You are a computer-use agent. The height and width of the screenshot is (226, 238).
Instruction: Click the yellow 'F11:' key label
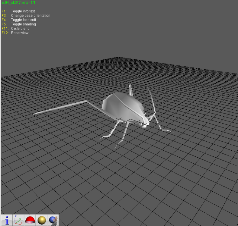(x=5, y=29)
